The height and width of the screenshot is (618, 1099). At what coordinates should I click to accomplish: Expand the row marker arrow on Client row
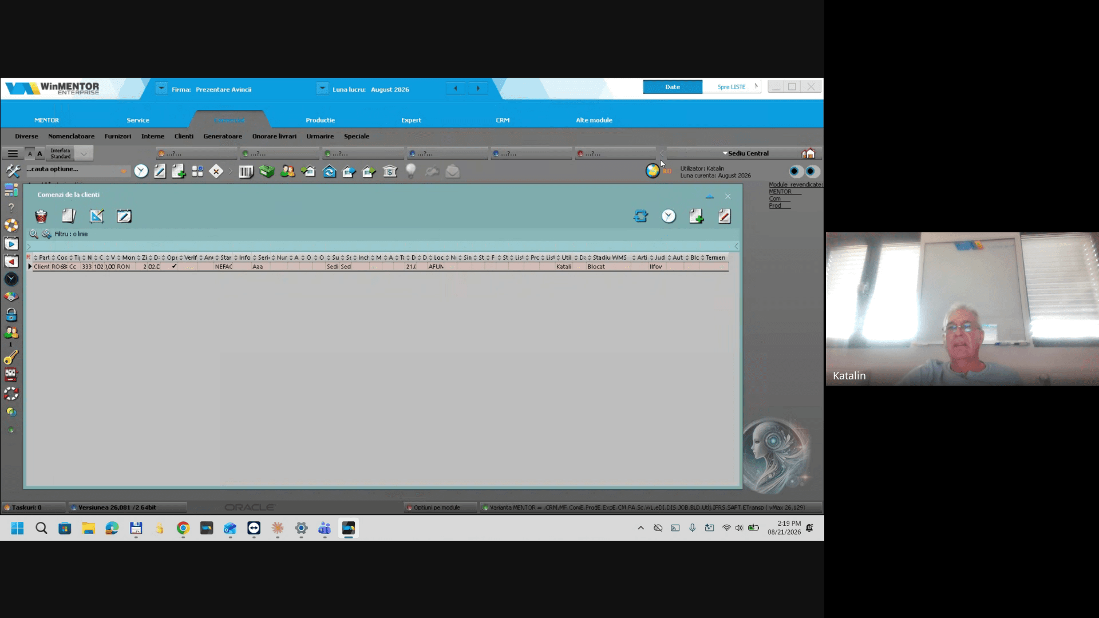[x=30, y=267]
